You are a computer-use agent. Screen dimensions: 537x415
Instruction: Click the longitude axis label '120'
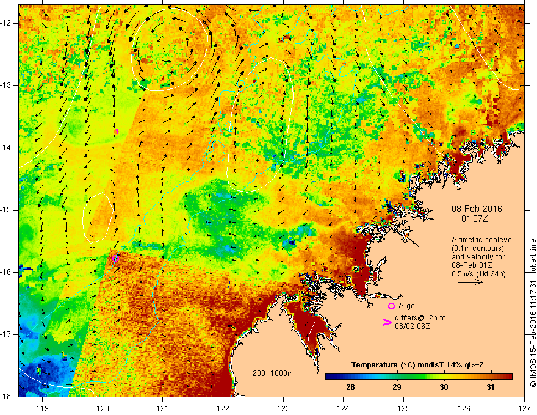pos(103,408)
